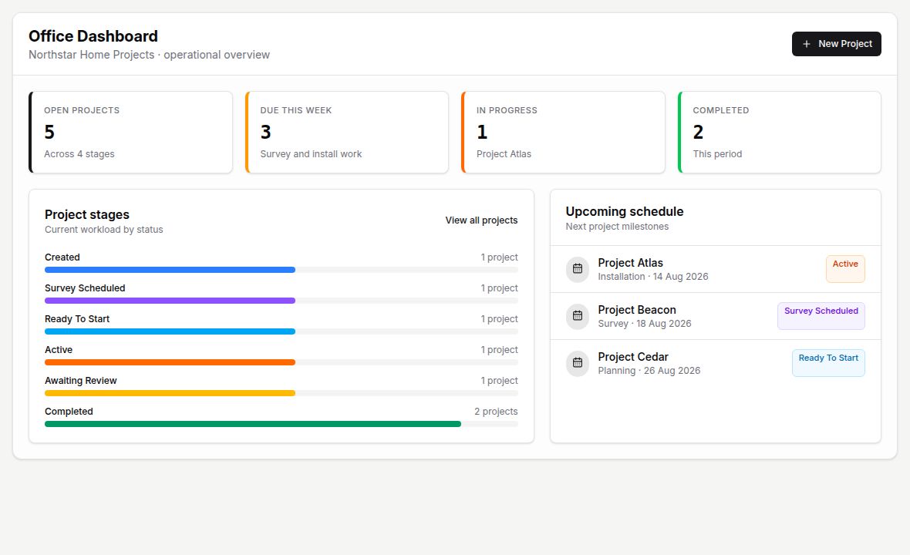Image resolution: width=910 pixels, height=555 pixels.
Task: Select the Active badge on Project Atlas
Action: coord(845,269)
